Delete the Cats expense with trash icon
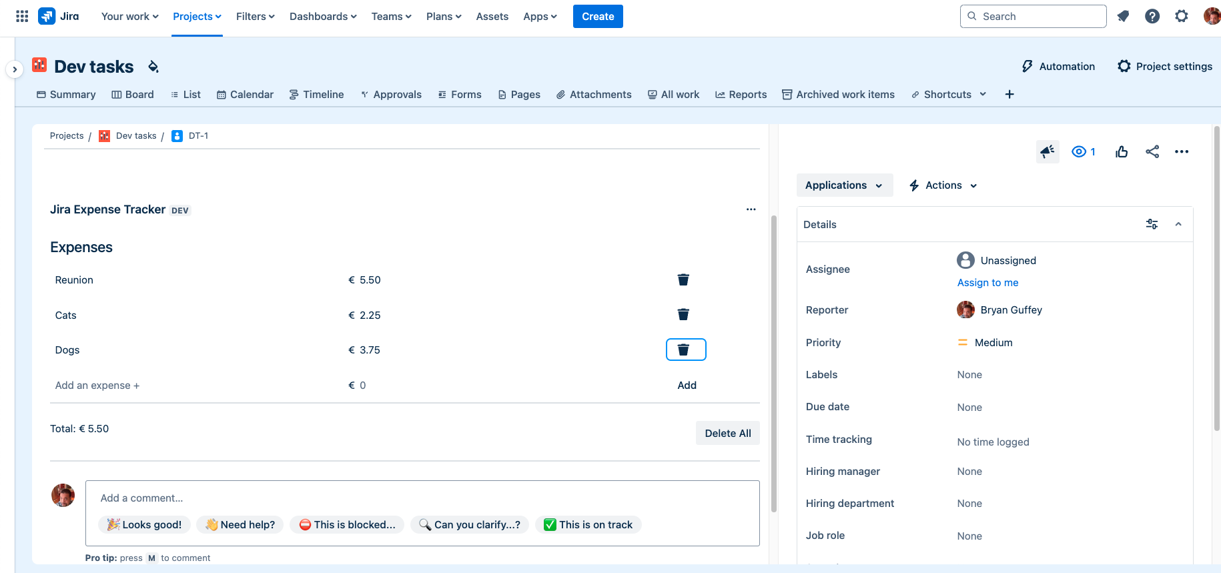This screenshot has width=1221, height=573. (683, 314)
